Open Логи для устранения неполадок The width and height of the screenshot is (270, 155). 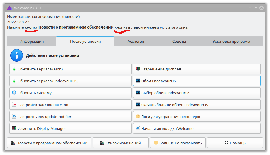coord(197,117)
